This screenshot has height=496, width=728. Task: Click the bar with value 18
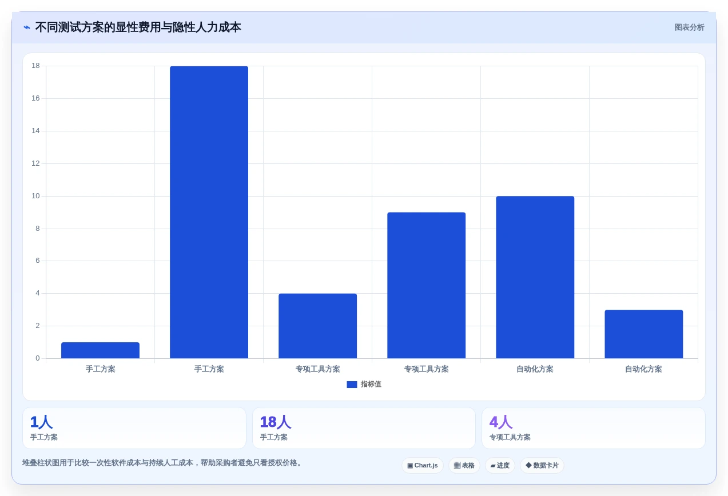(209, 213)
